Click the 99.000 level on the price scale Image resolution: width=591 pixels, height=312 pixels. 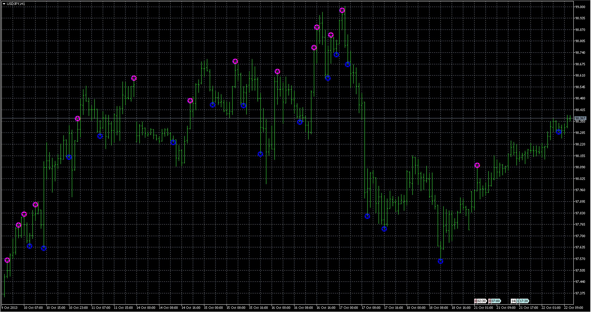point(580,7)
